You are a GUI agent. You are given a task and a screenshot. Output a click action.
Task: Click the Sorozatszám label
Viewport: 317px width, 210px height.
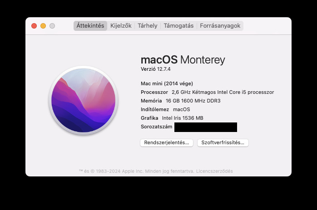pos(157,127)
